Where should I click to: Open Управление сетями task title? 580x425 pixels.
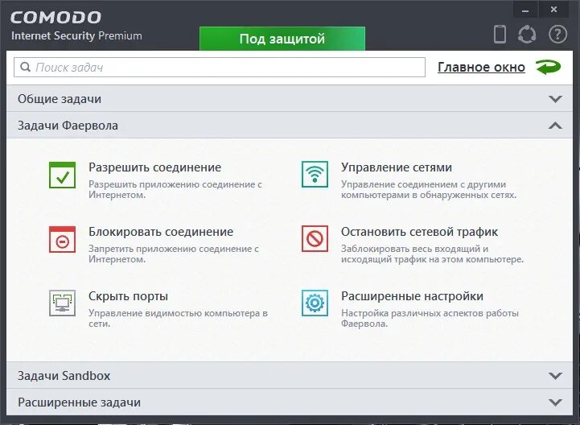click(397, 167)
